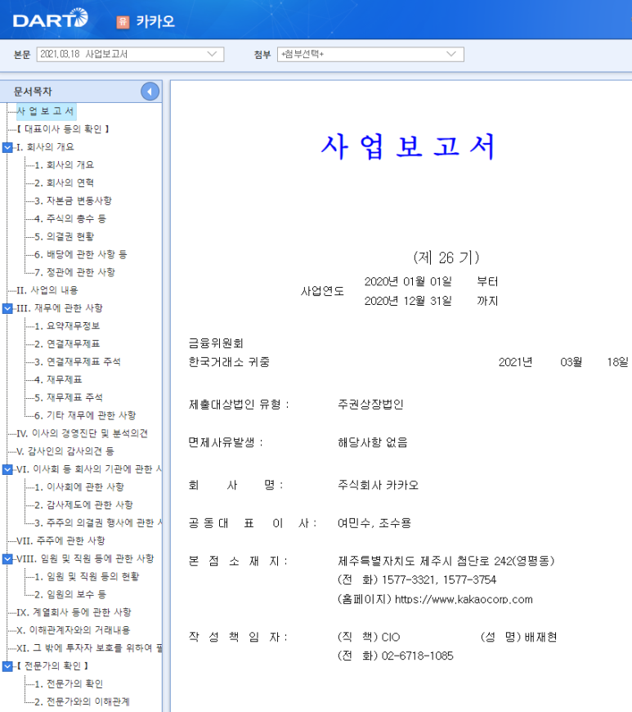Open 4. 재무제표
This screenshot has width=632, height=712.
pos(59,379)
